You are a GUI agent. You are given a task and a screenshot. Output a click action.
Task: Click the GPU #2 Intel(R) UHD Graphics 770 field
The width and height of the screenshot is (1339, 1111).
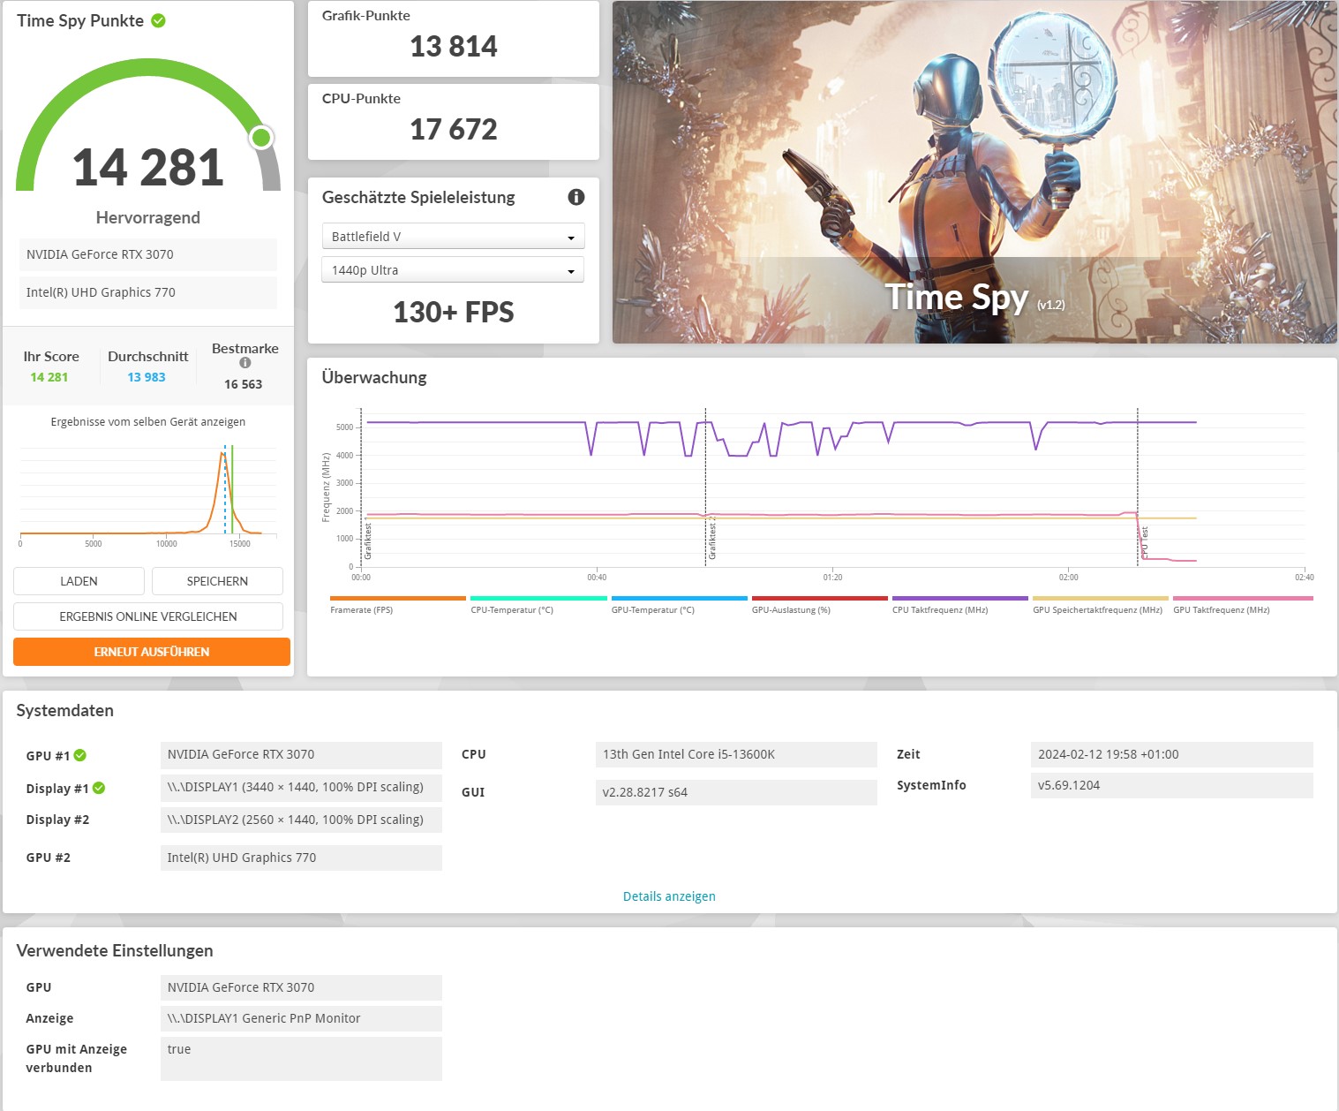click(x=301, y=858)
